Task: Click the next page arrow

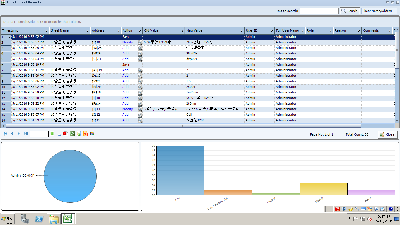Action: click(x=19, y=134)
